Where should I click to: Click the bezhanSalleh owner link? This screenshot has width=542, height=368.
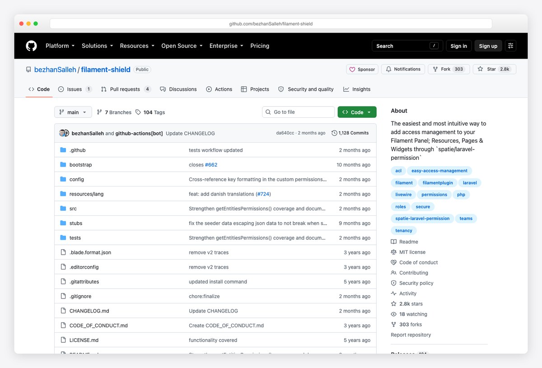[x=55, y=70]
